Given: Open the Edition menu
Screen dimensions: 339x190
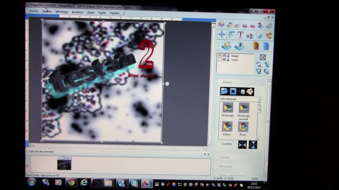Looking at the screenshot, I should [47, 11].
